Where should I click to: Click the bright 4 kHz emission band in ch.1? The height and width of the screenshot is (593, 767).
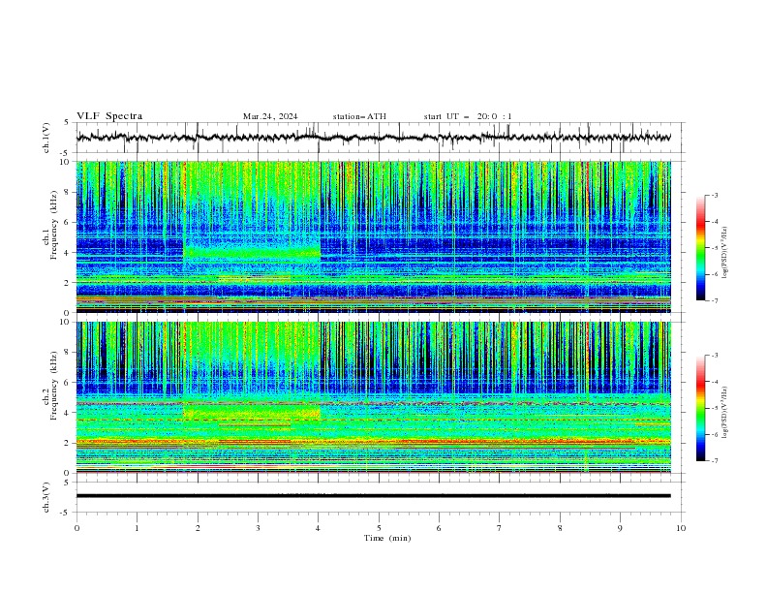coord(252,253)
